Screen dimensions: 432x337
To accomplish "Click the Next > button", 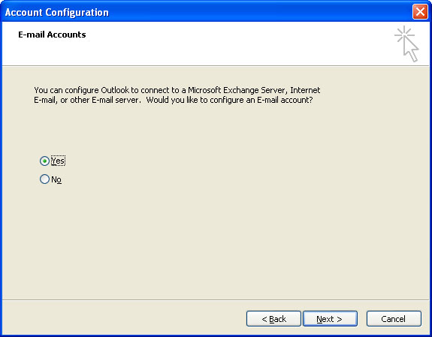I will tap(330, 319).
